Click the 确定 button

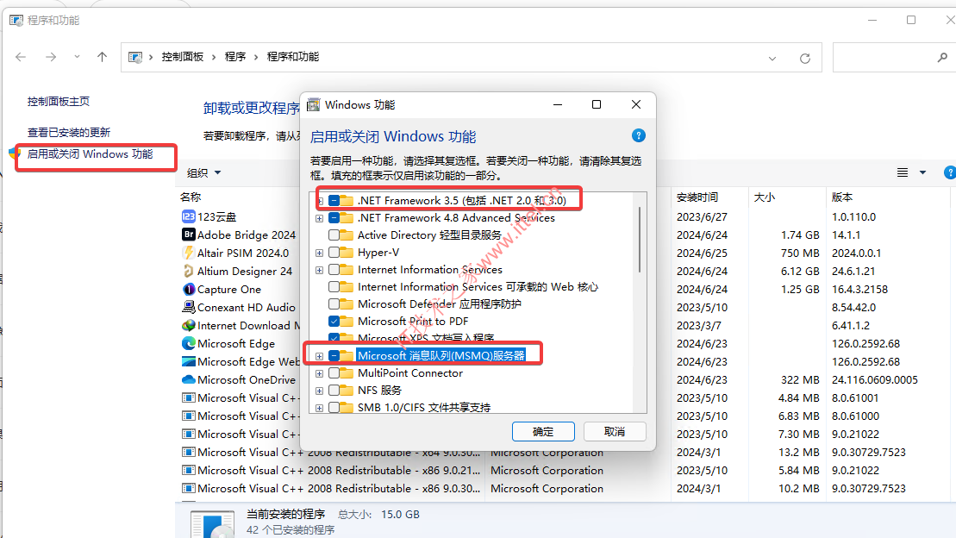click(x=543, y=432)
